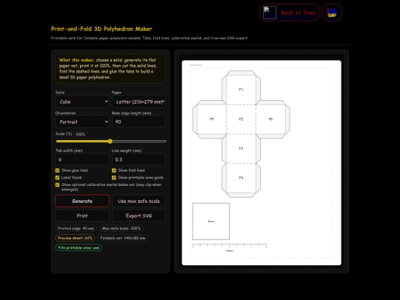
Task: Click the 'Fits printable area: yes' badge
Action: [x=79, y=247]
